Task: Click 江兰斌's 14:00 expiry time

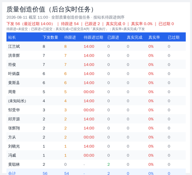Action: click(89, 47)
